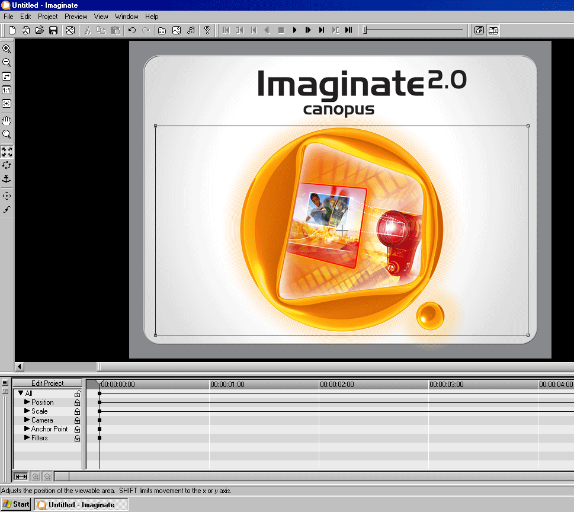
Task: Open the Preview menu
Action: coord(76,17)
